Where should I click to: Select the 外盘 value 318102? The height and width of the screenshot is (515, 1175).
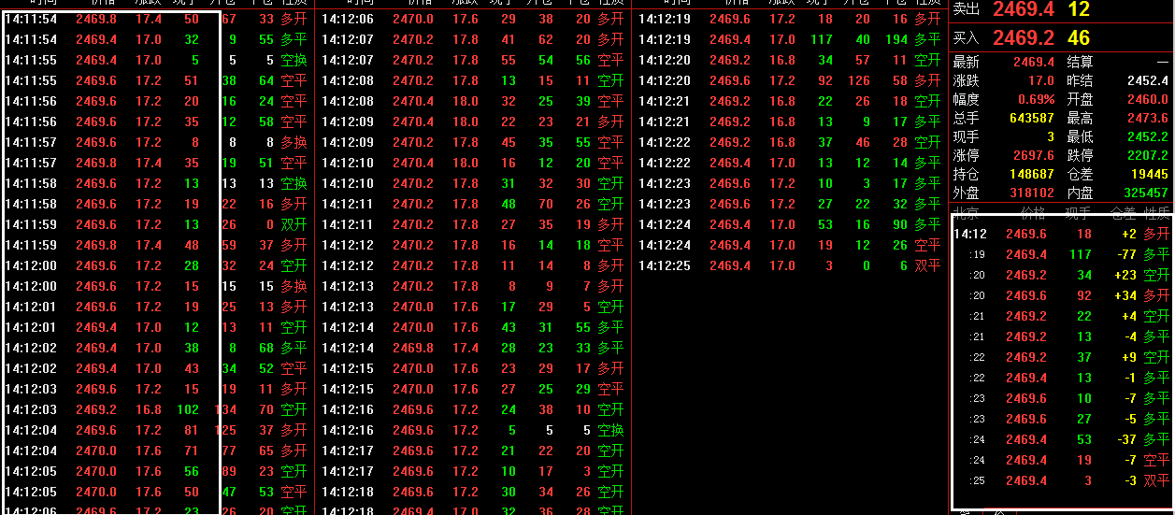[1031, 193]
